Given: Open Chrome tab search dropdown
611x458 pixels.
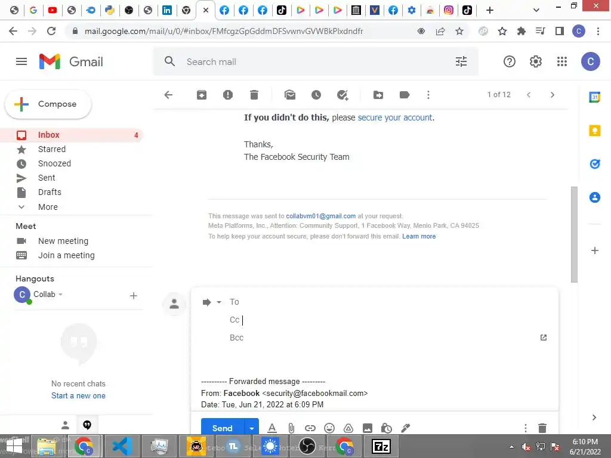Looking at the screenshot, I should click(536, 10).
